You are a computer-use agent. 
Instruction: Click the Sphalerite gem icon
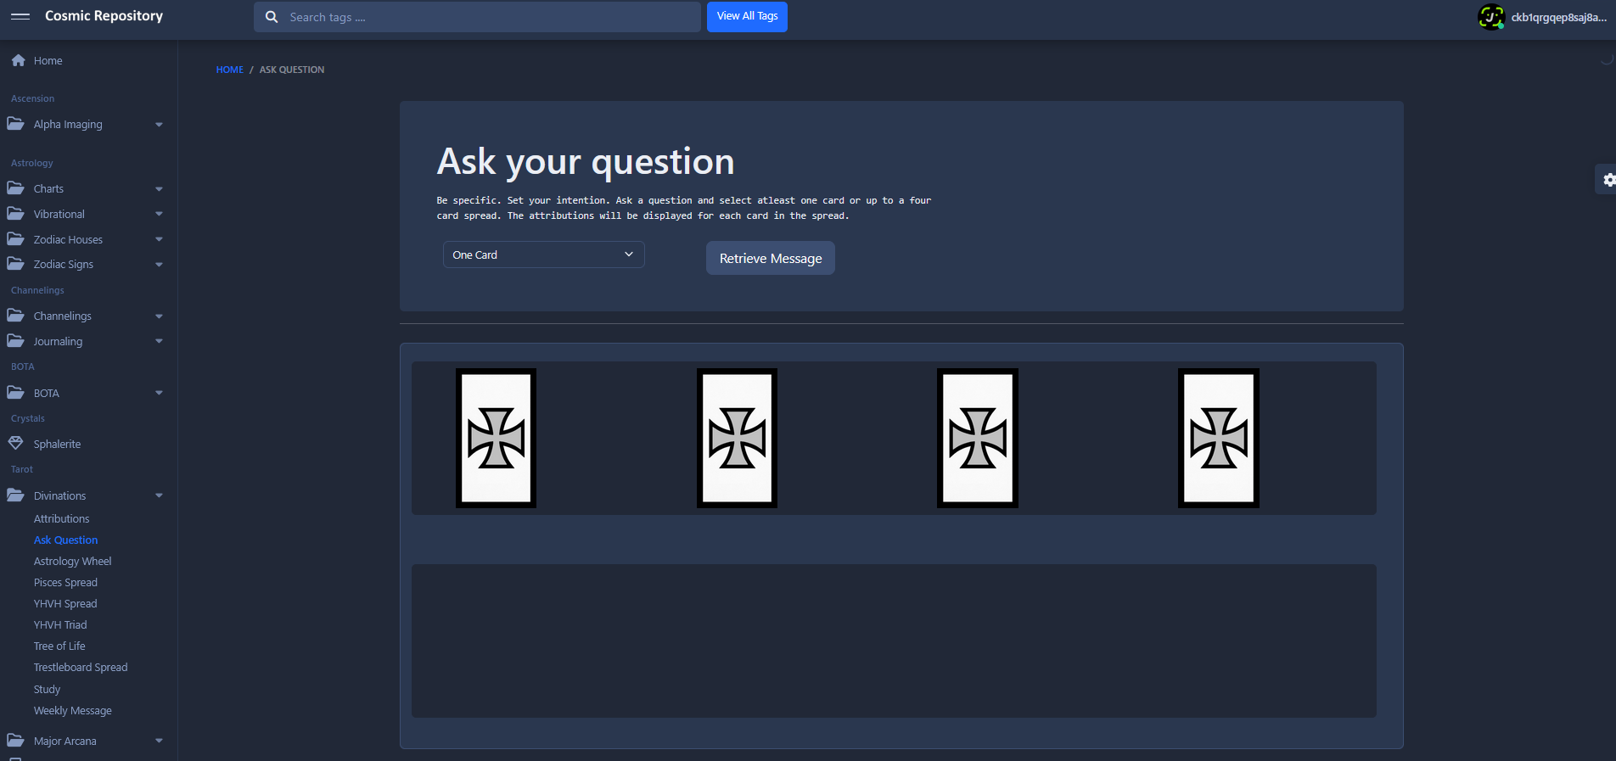(15, 444)
